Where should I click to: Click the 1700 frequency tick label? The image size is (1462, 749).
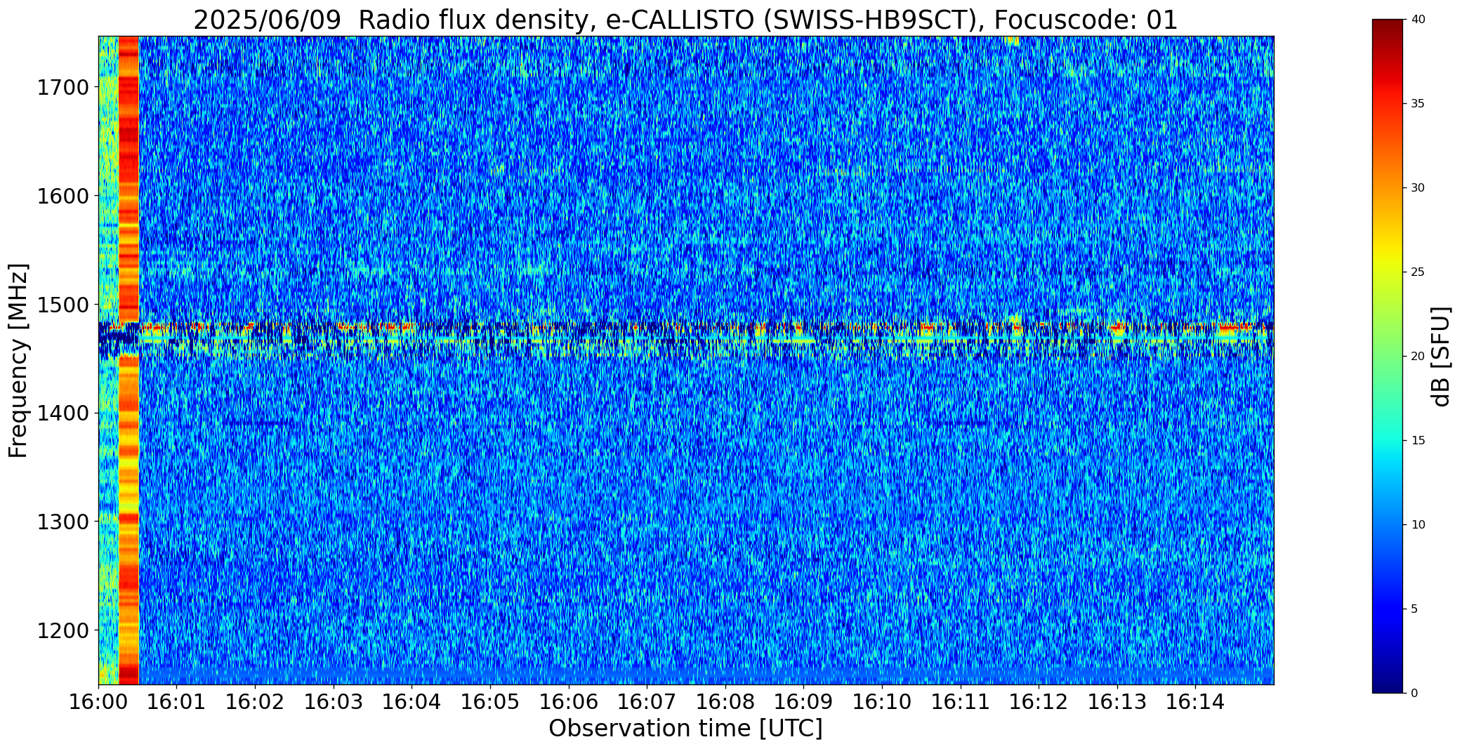click(62, 88)
